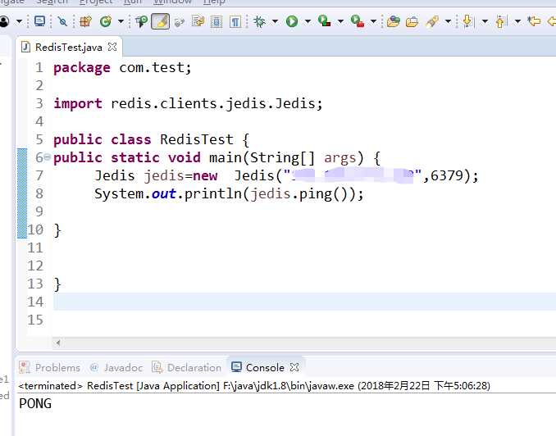Click the "package com.test;" line
Viewport: 556px width, 436px height.
point(122,67)
